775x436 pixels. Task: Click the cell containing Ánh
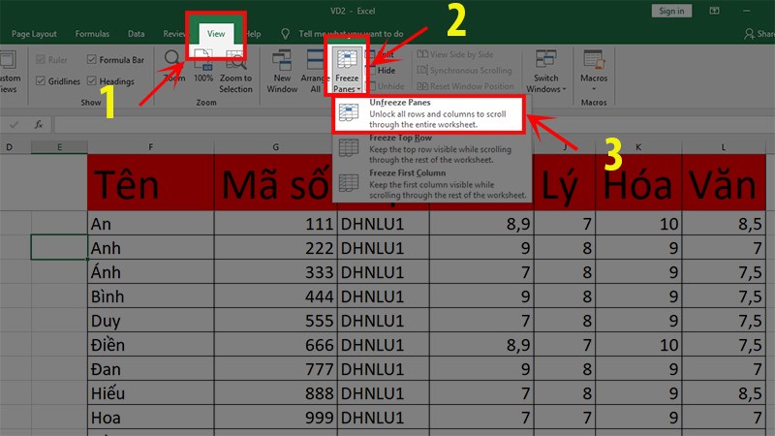pyautogui.click(x=151, y=272)
